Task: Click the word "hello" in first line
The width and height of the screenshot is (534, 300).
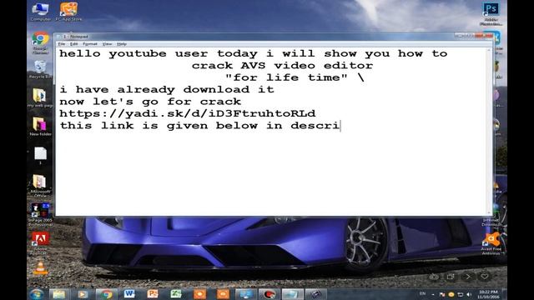Action: tap(80, 53)
